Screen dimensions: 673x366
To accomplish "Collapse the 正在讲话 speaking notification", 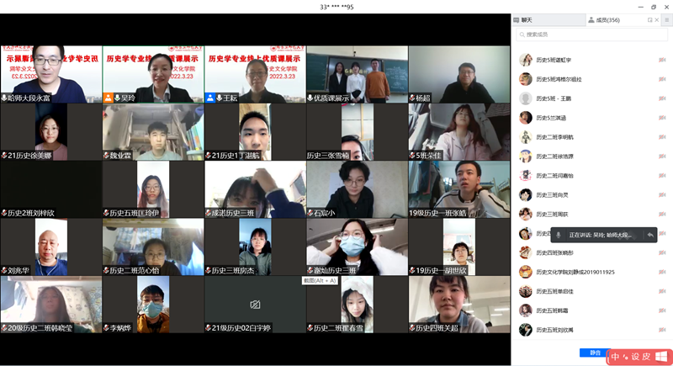I will click(x=649, y=236).
